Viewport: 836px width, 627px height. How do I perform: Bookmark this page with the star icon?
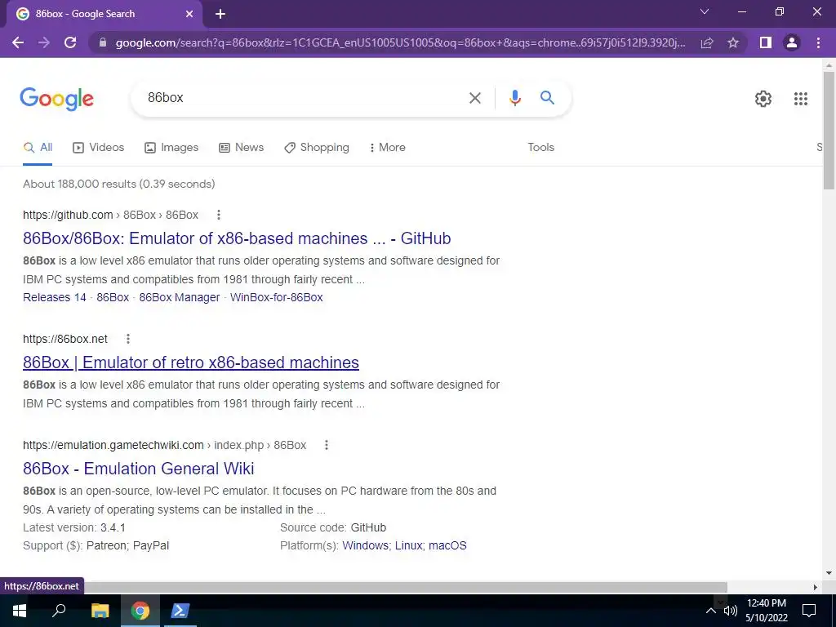tap(733, 42)
